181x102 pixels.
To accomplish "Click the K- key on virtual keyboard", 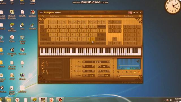I will [x=55, y=22].
